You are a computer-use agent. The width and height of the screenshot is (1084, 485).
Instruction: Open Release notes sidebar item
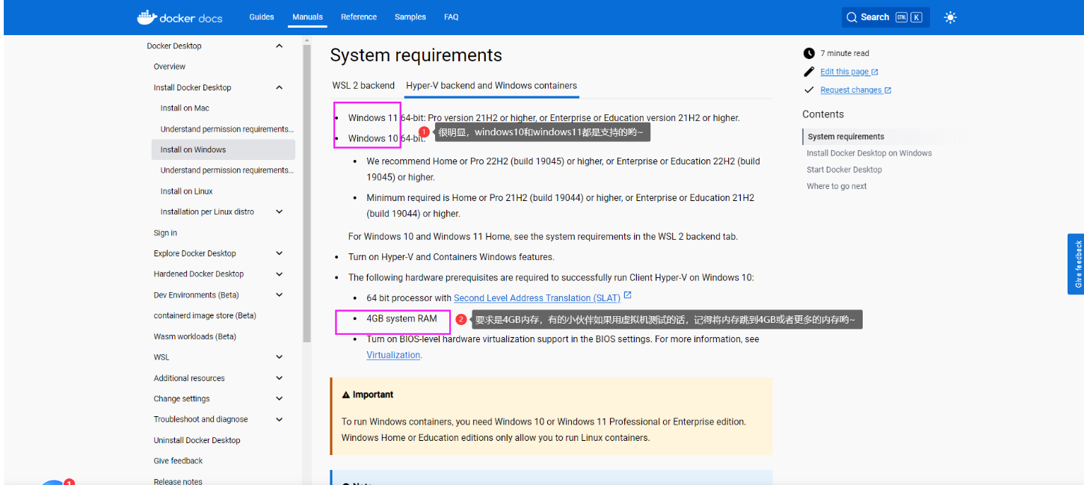point(178,481)
